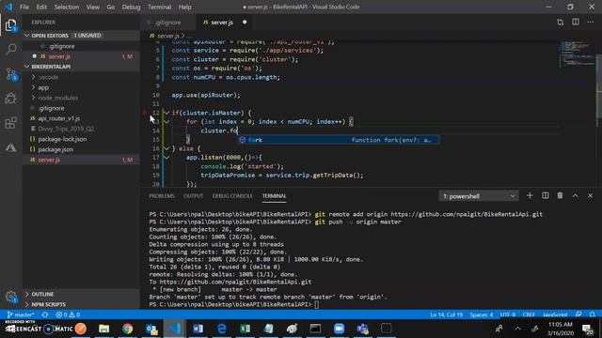
Task: Open Microsoft Teams from the taskbar
Action: [362, 329]
